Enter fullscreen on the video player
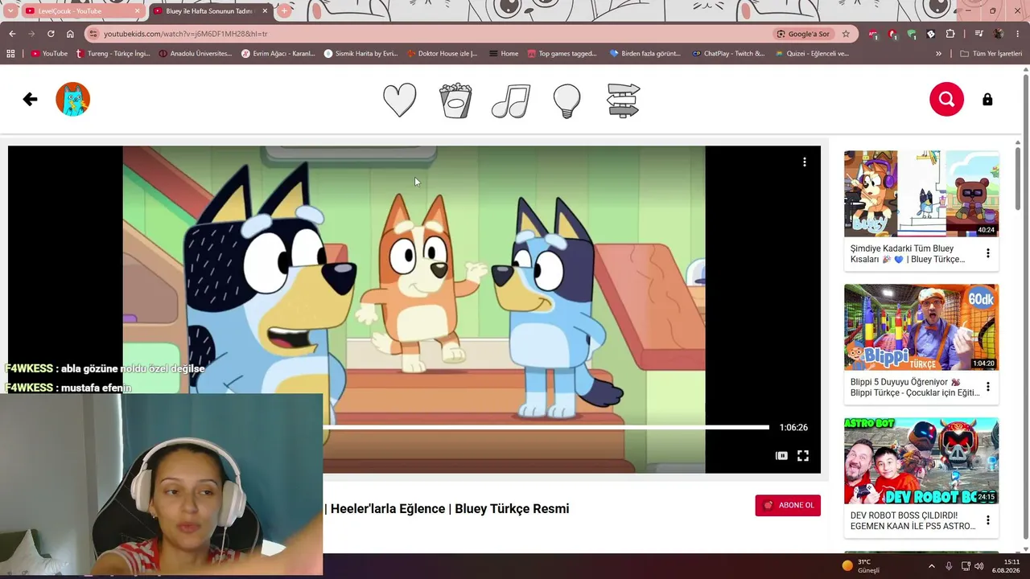The image size is (1030, 579). pos(803,455)
